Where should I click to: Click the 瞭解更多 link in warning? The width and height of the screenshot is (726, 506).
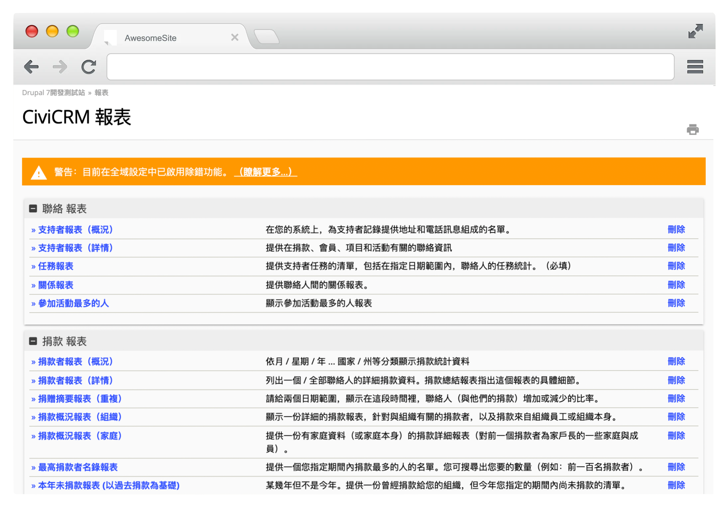tap(265, 172)
